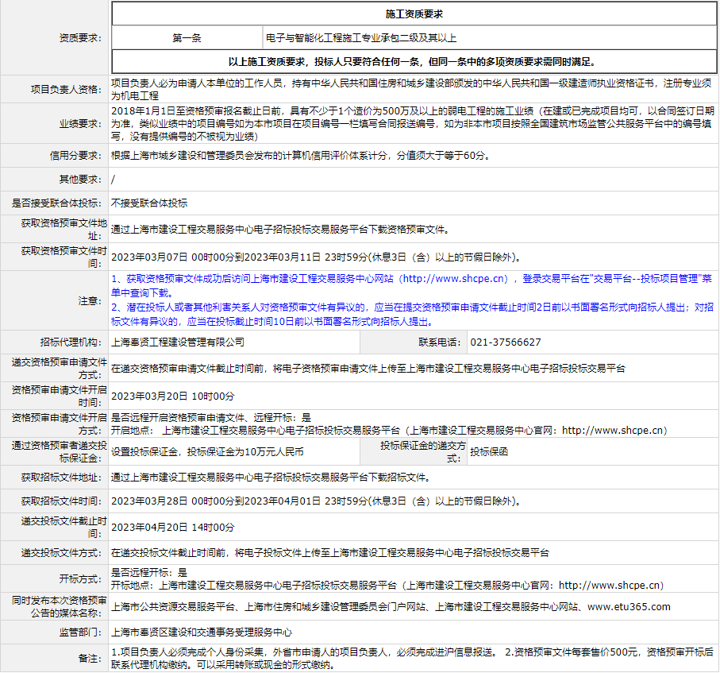Click the agency name 上海奉贤工程建设管理有限公司
The height and width of the screenshot is (673, 720).
178,342
